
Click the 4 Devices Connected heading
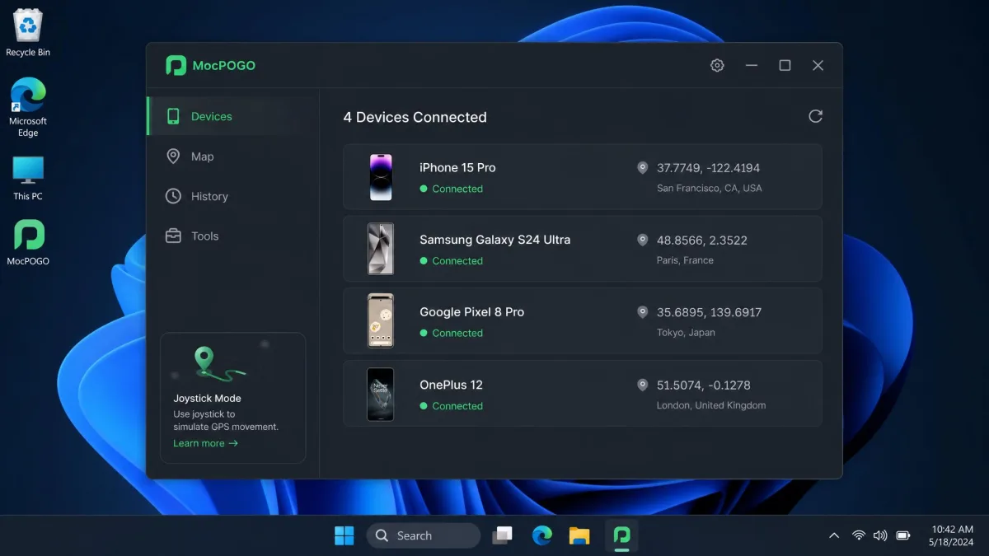pyautogui.click(x=415, y=117)
